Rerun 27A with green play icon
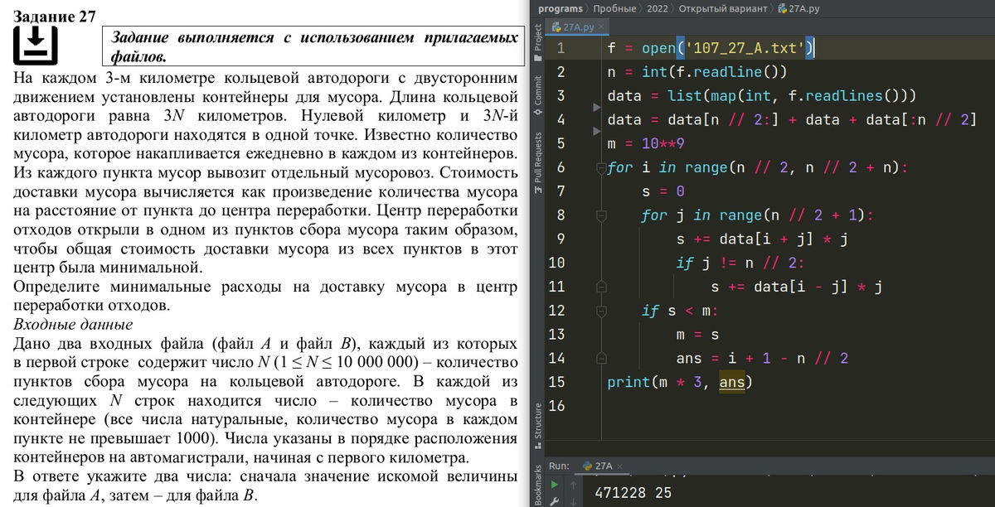The height and width of the screenshot is (507, 995). click(556, 485)
